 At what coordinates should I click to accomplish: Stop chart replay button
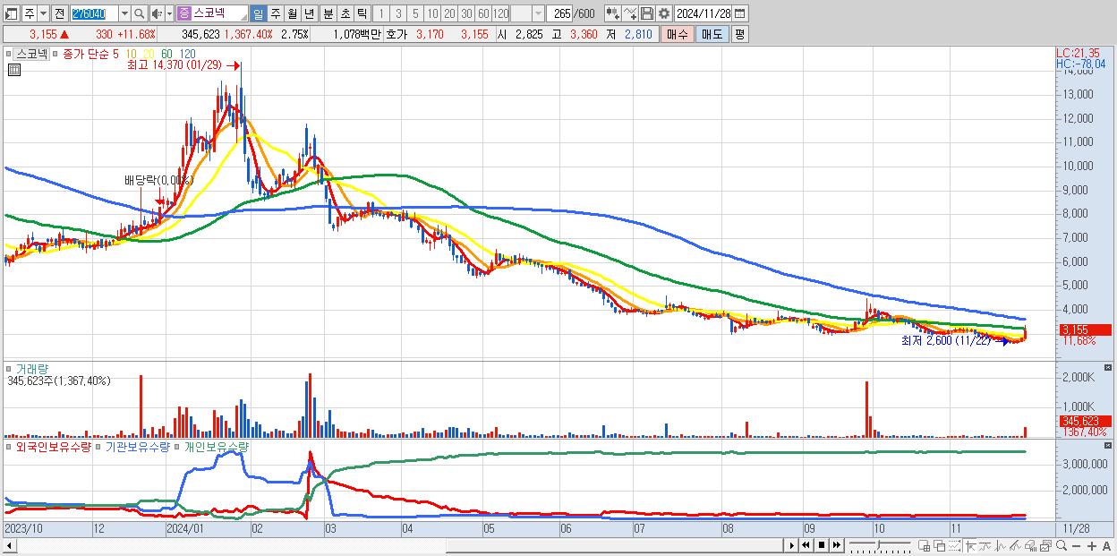pos(822,545)
